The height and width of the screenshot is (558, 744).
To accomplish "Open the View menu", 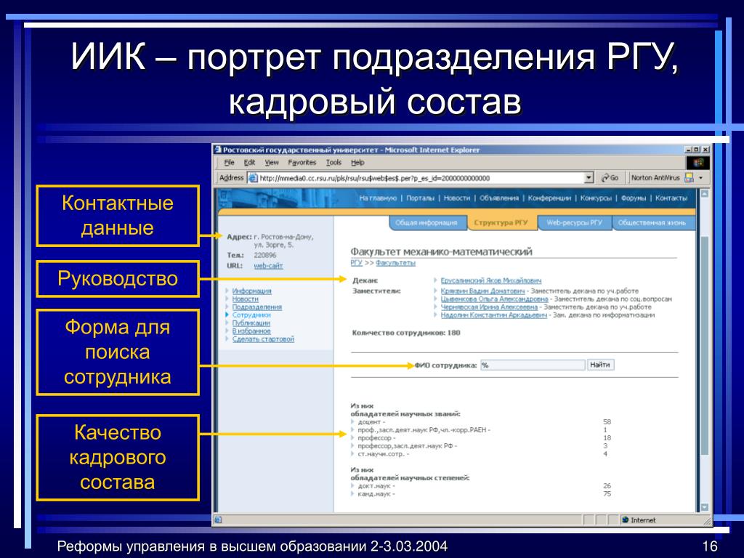I will point(272,162).
